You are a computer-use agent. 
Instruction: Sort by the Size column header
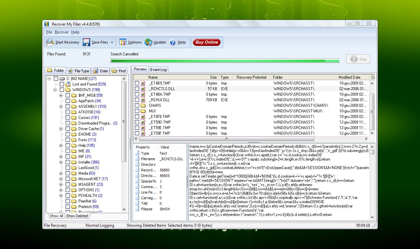click(x=206, y=77)
